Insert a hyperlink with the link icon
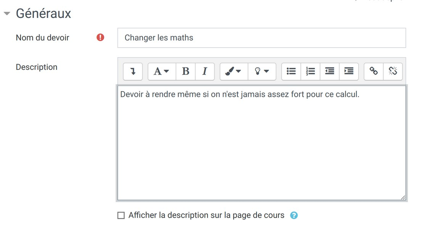 click(373, 71)
